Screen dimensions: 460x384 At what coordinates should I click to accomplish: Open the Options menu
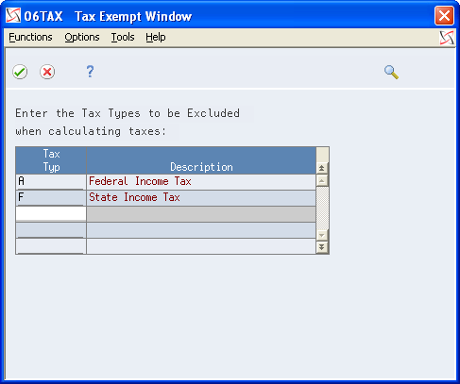(82, 38)
